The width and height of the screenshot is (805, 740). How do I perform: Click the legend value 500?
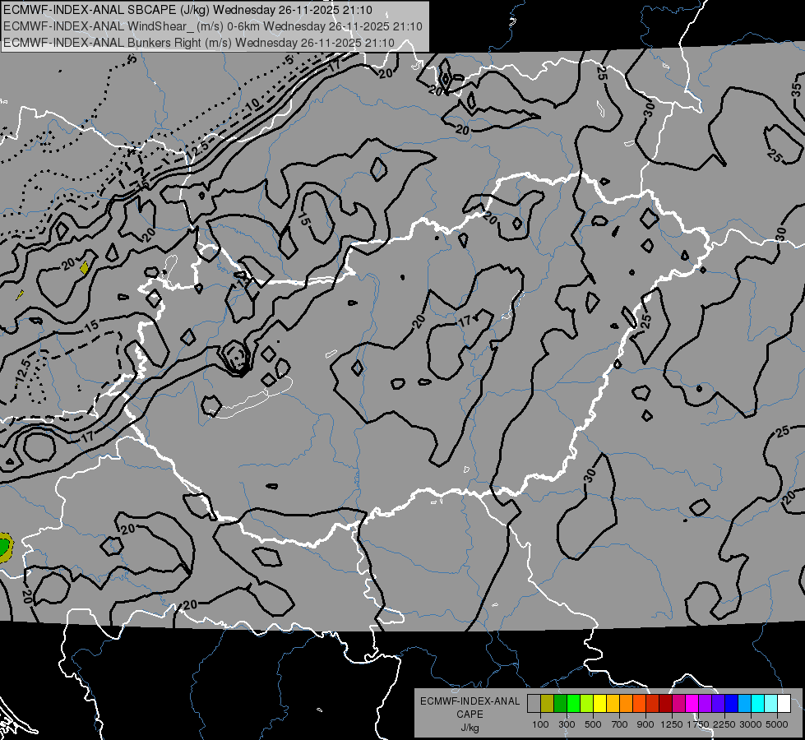(x=593, y=724)
